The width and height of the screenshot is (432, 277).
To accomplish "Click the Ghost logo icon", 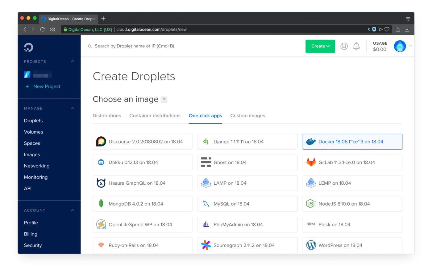I will (206, 162).
